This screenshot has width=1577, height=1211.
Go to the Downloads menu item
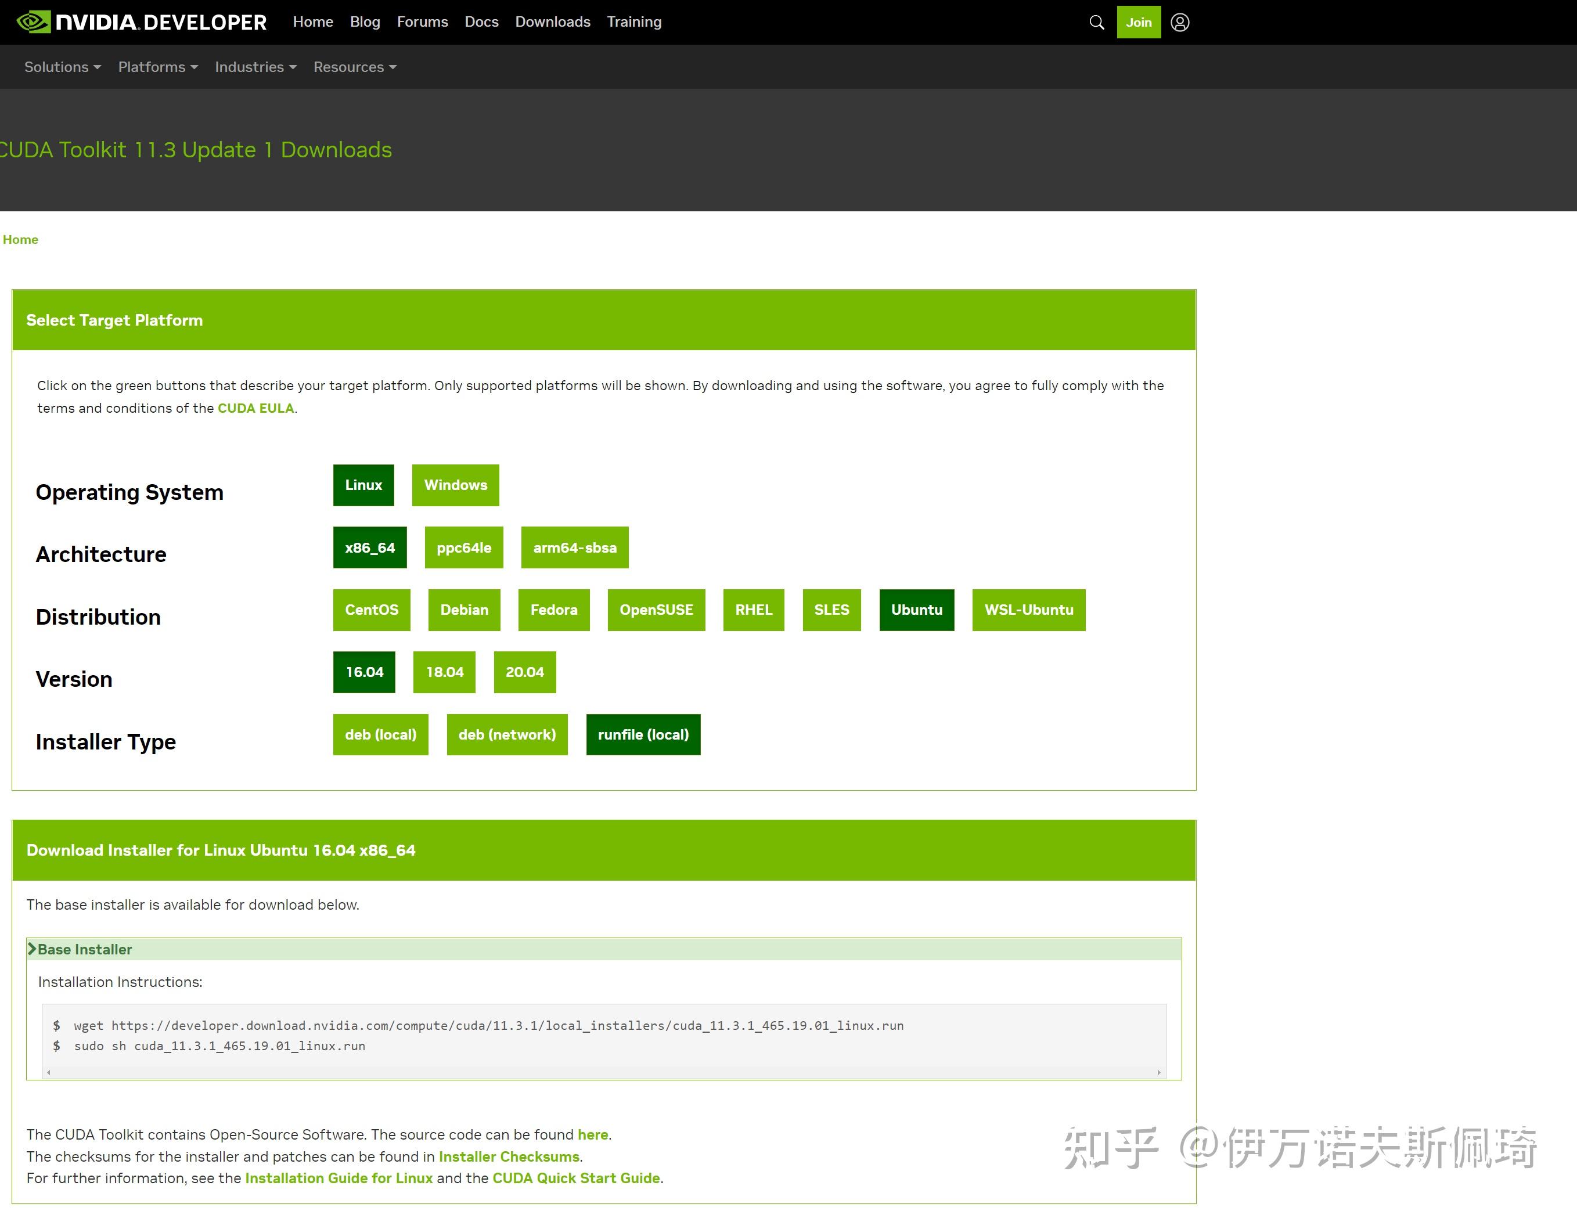pyautogui.click(x=552, y=21)
